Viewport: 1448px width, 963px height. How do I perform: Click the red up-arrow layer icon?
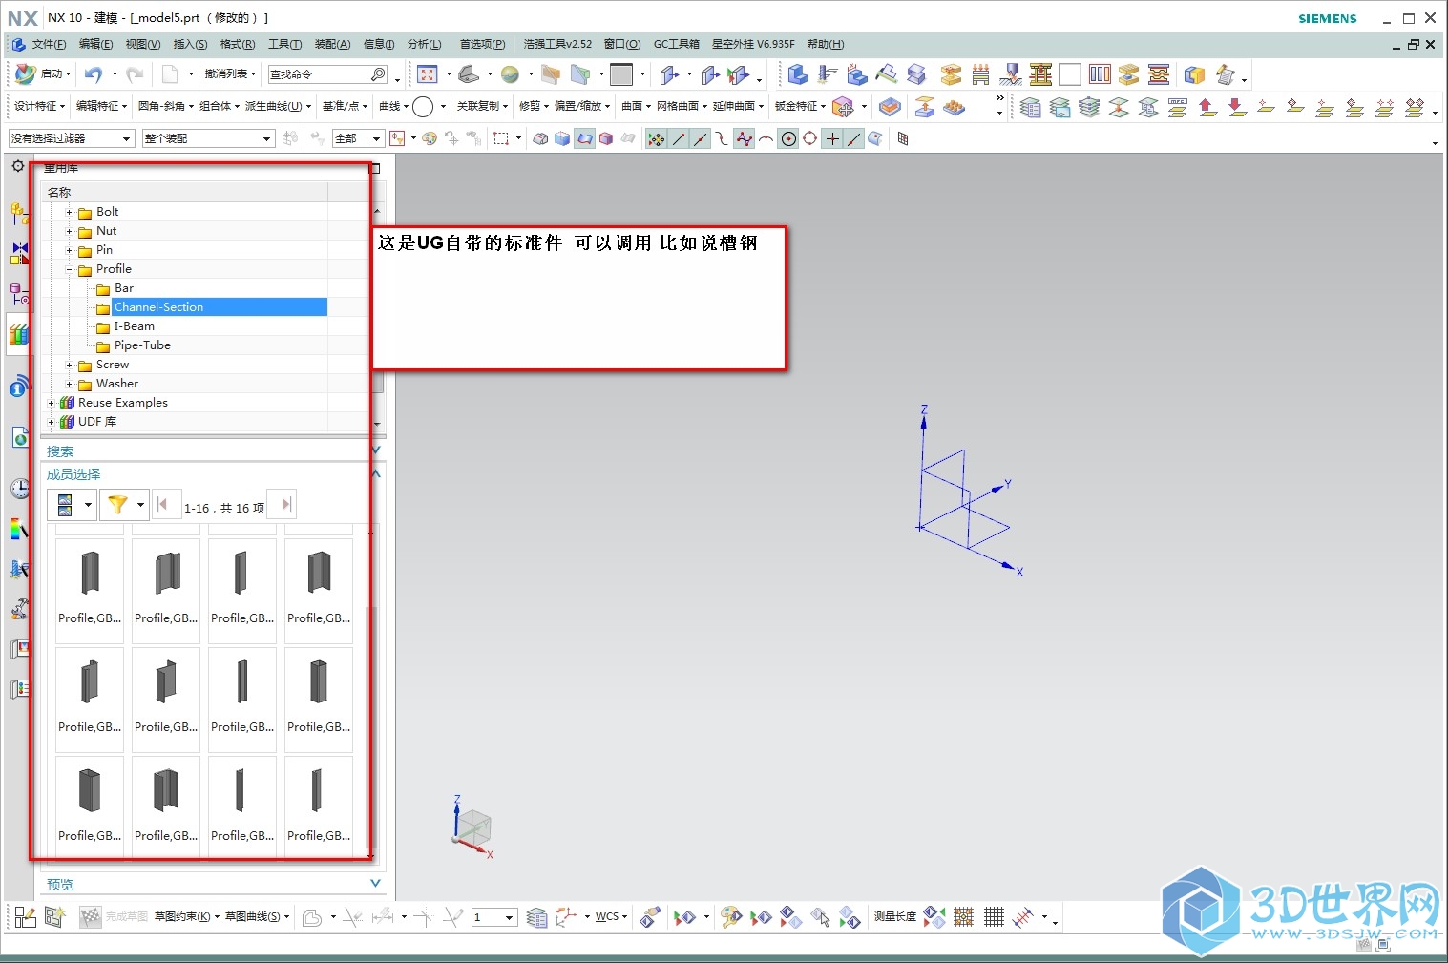pyautogui.click(x=1207, y=107)
